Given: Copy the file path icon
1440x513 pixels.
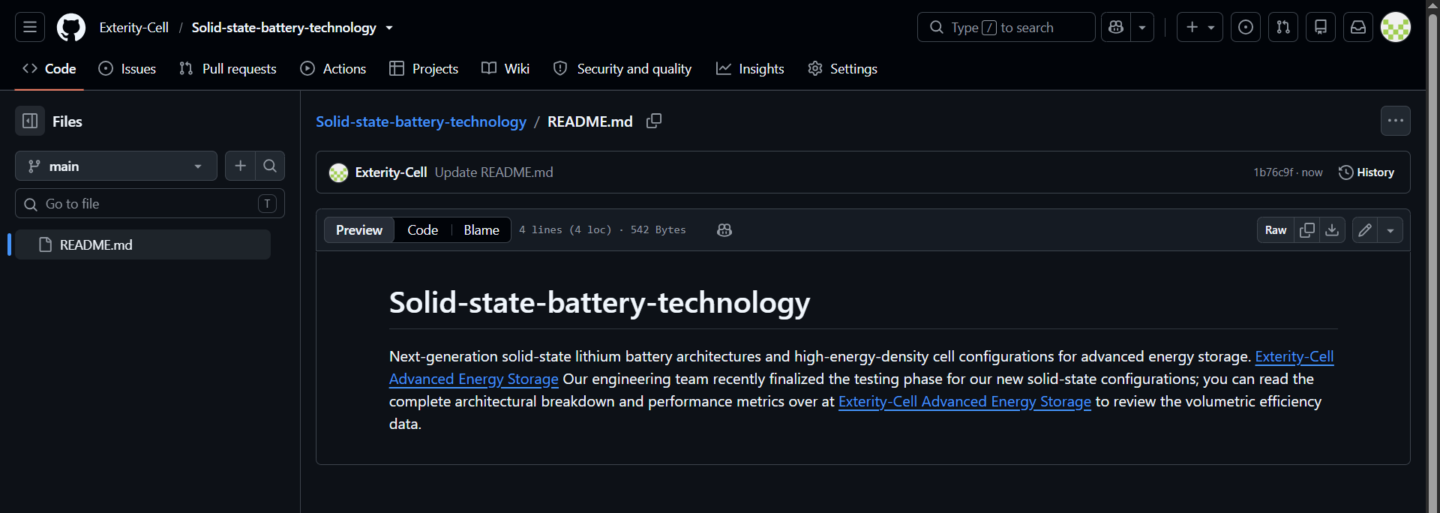Looking at the screenshot, I should (654, 121).
